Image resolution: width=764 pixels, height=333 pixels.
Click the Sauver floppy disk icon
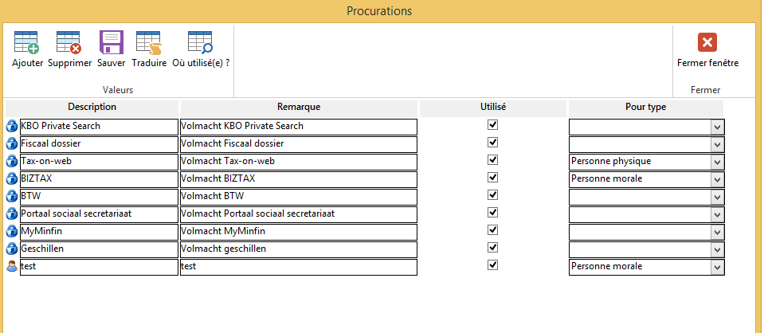point(111,42)
